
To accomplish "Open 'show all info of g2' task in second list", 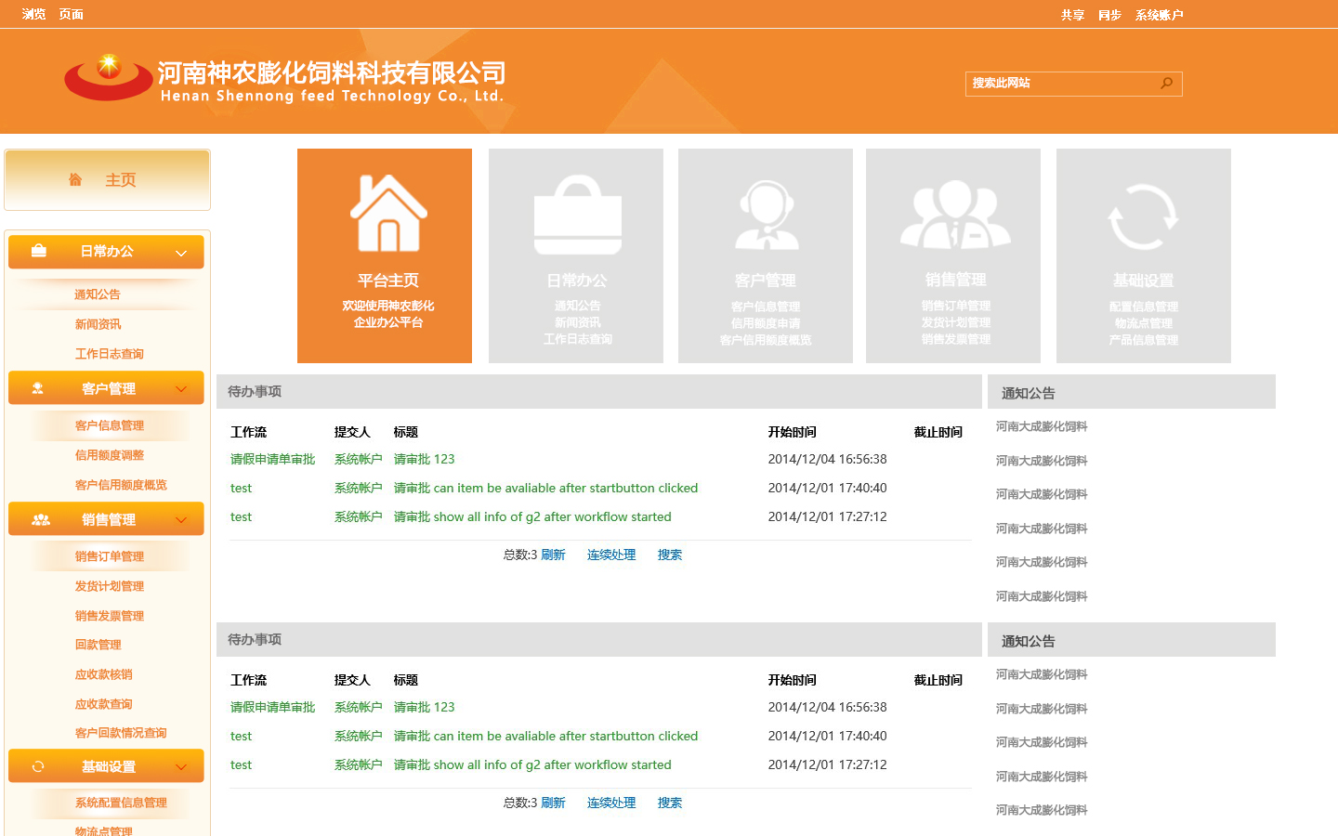I will 532,764.
